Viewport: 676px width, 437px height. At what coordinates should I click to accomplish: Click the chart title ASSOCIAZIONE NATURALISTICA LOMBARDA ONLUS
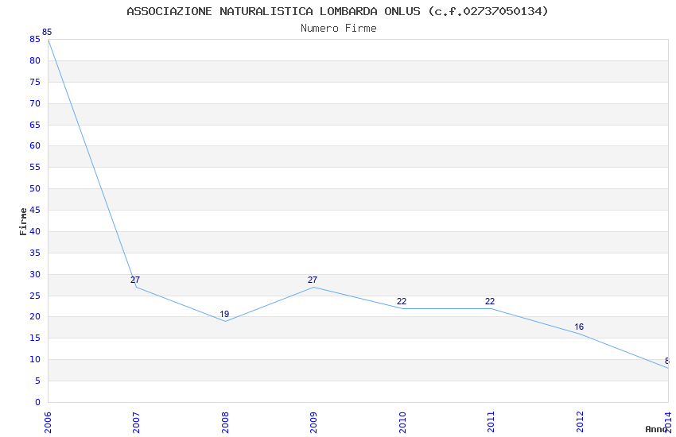pos(337,11)
